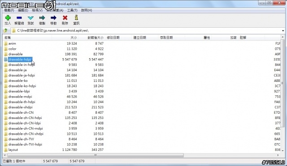Click the red X Delete toolbar icon

click(x=65, y=18)
